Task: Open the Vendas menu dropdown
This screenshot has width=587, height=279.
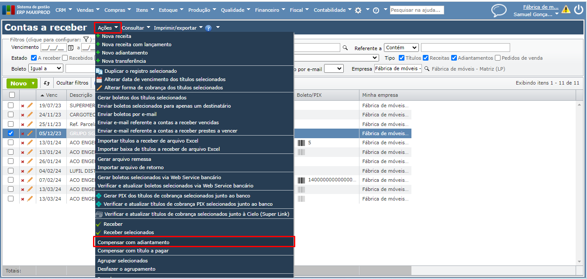Action: [88, 10]
